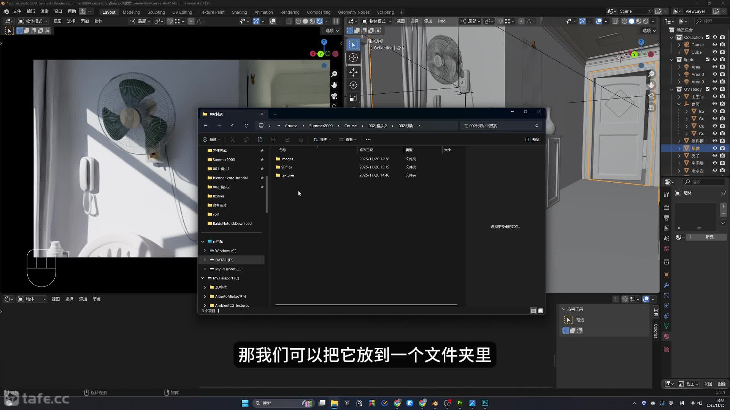The height and width of the screenshot is (410, 730).
Task: Open the textures folder
Action: 287,175
